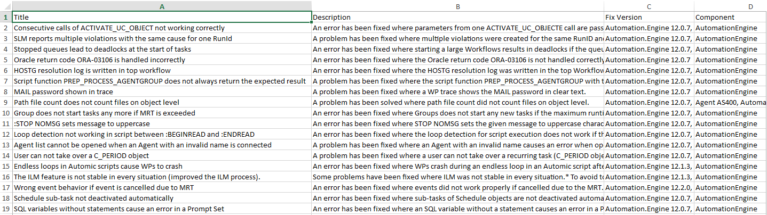The image size is (767, 215).
Task: Select the 'MAIL password shown in trace' cell
Action: pyautogui.click(x=162, y=92)
